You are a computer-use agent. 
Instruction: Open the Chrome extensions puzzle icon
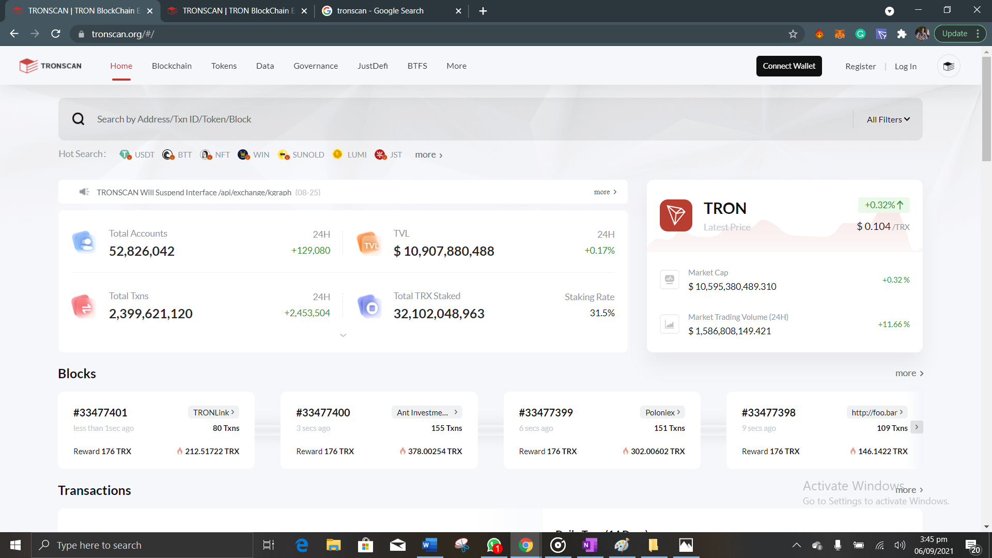click(902, 34)
